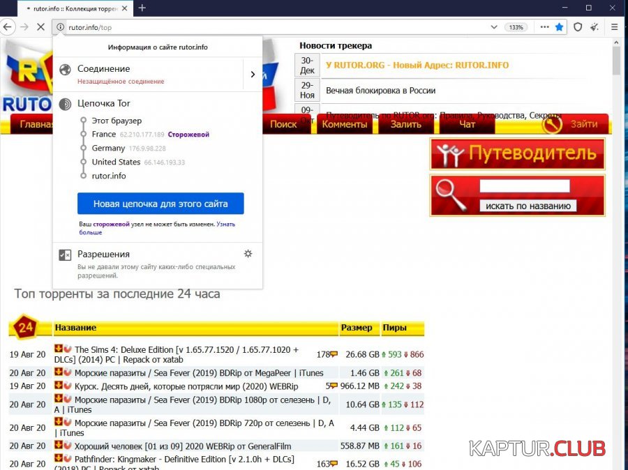Click the browser forward arrow

pyautogui.click(x=24, y=27)
